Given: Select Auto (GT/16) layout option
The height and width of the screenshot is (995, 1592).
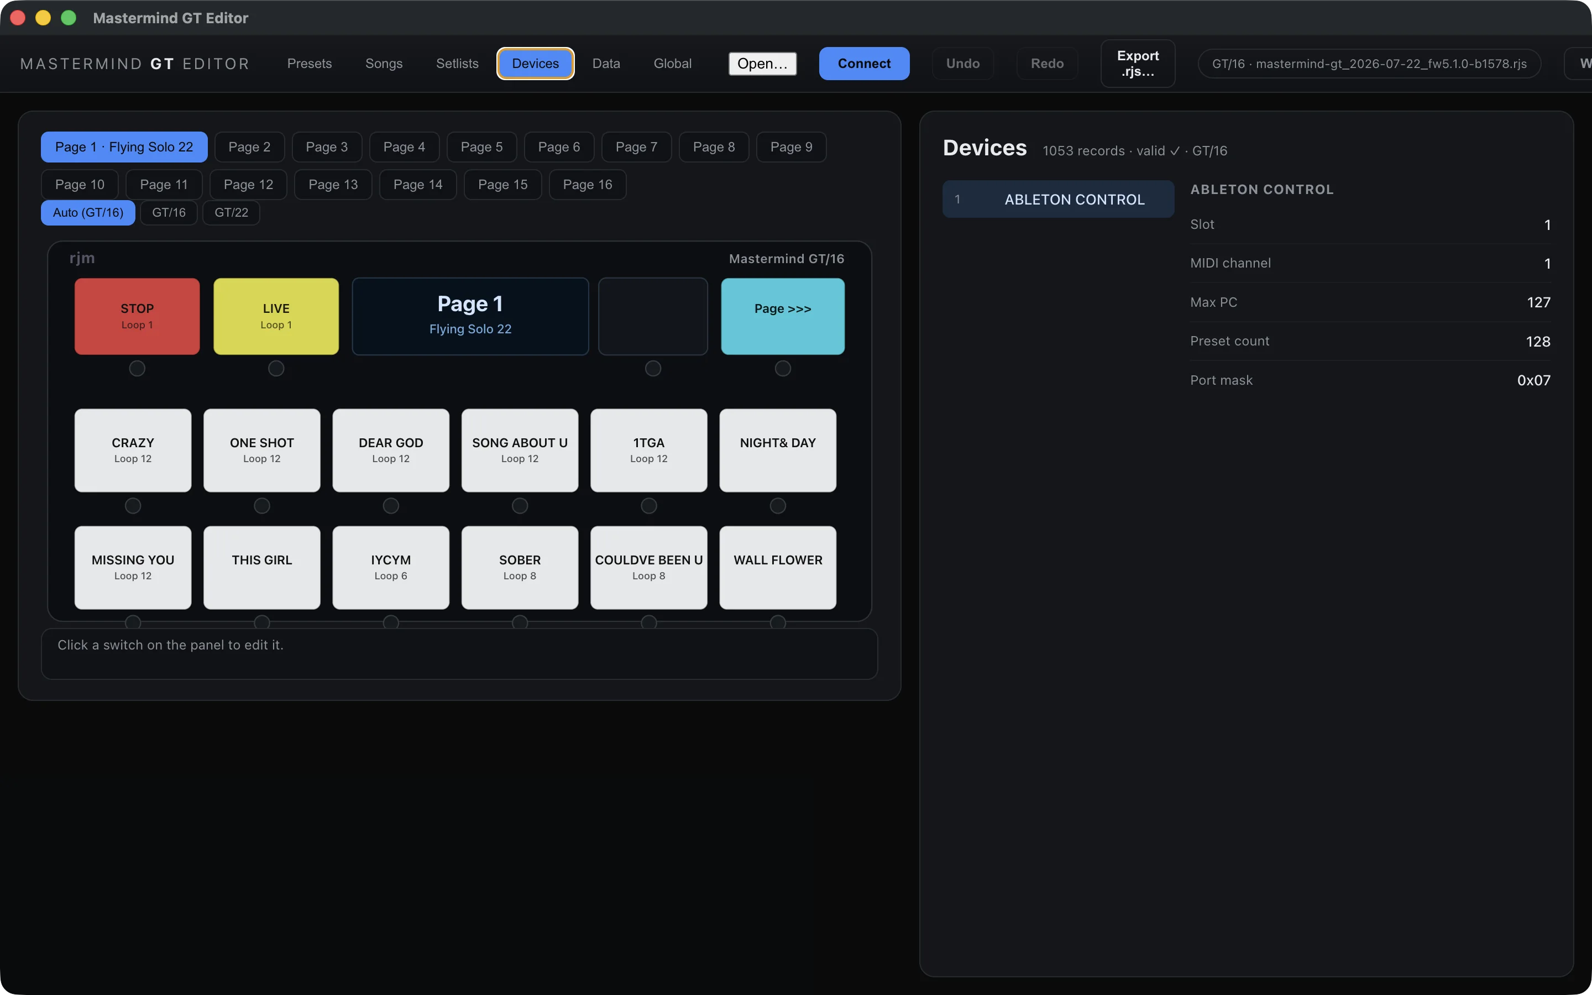Looking at the screenshot, I should 88,213.
